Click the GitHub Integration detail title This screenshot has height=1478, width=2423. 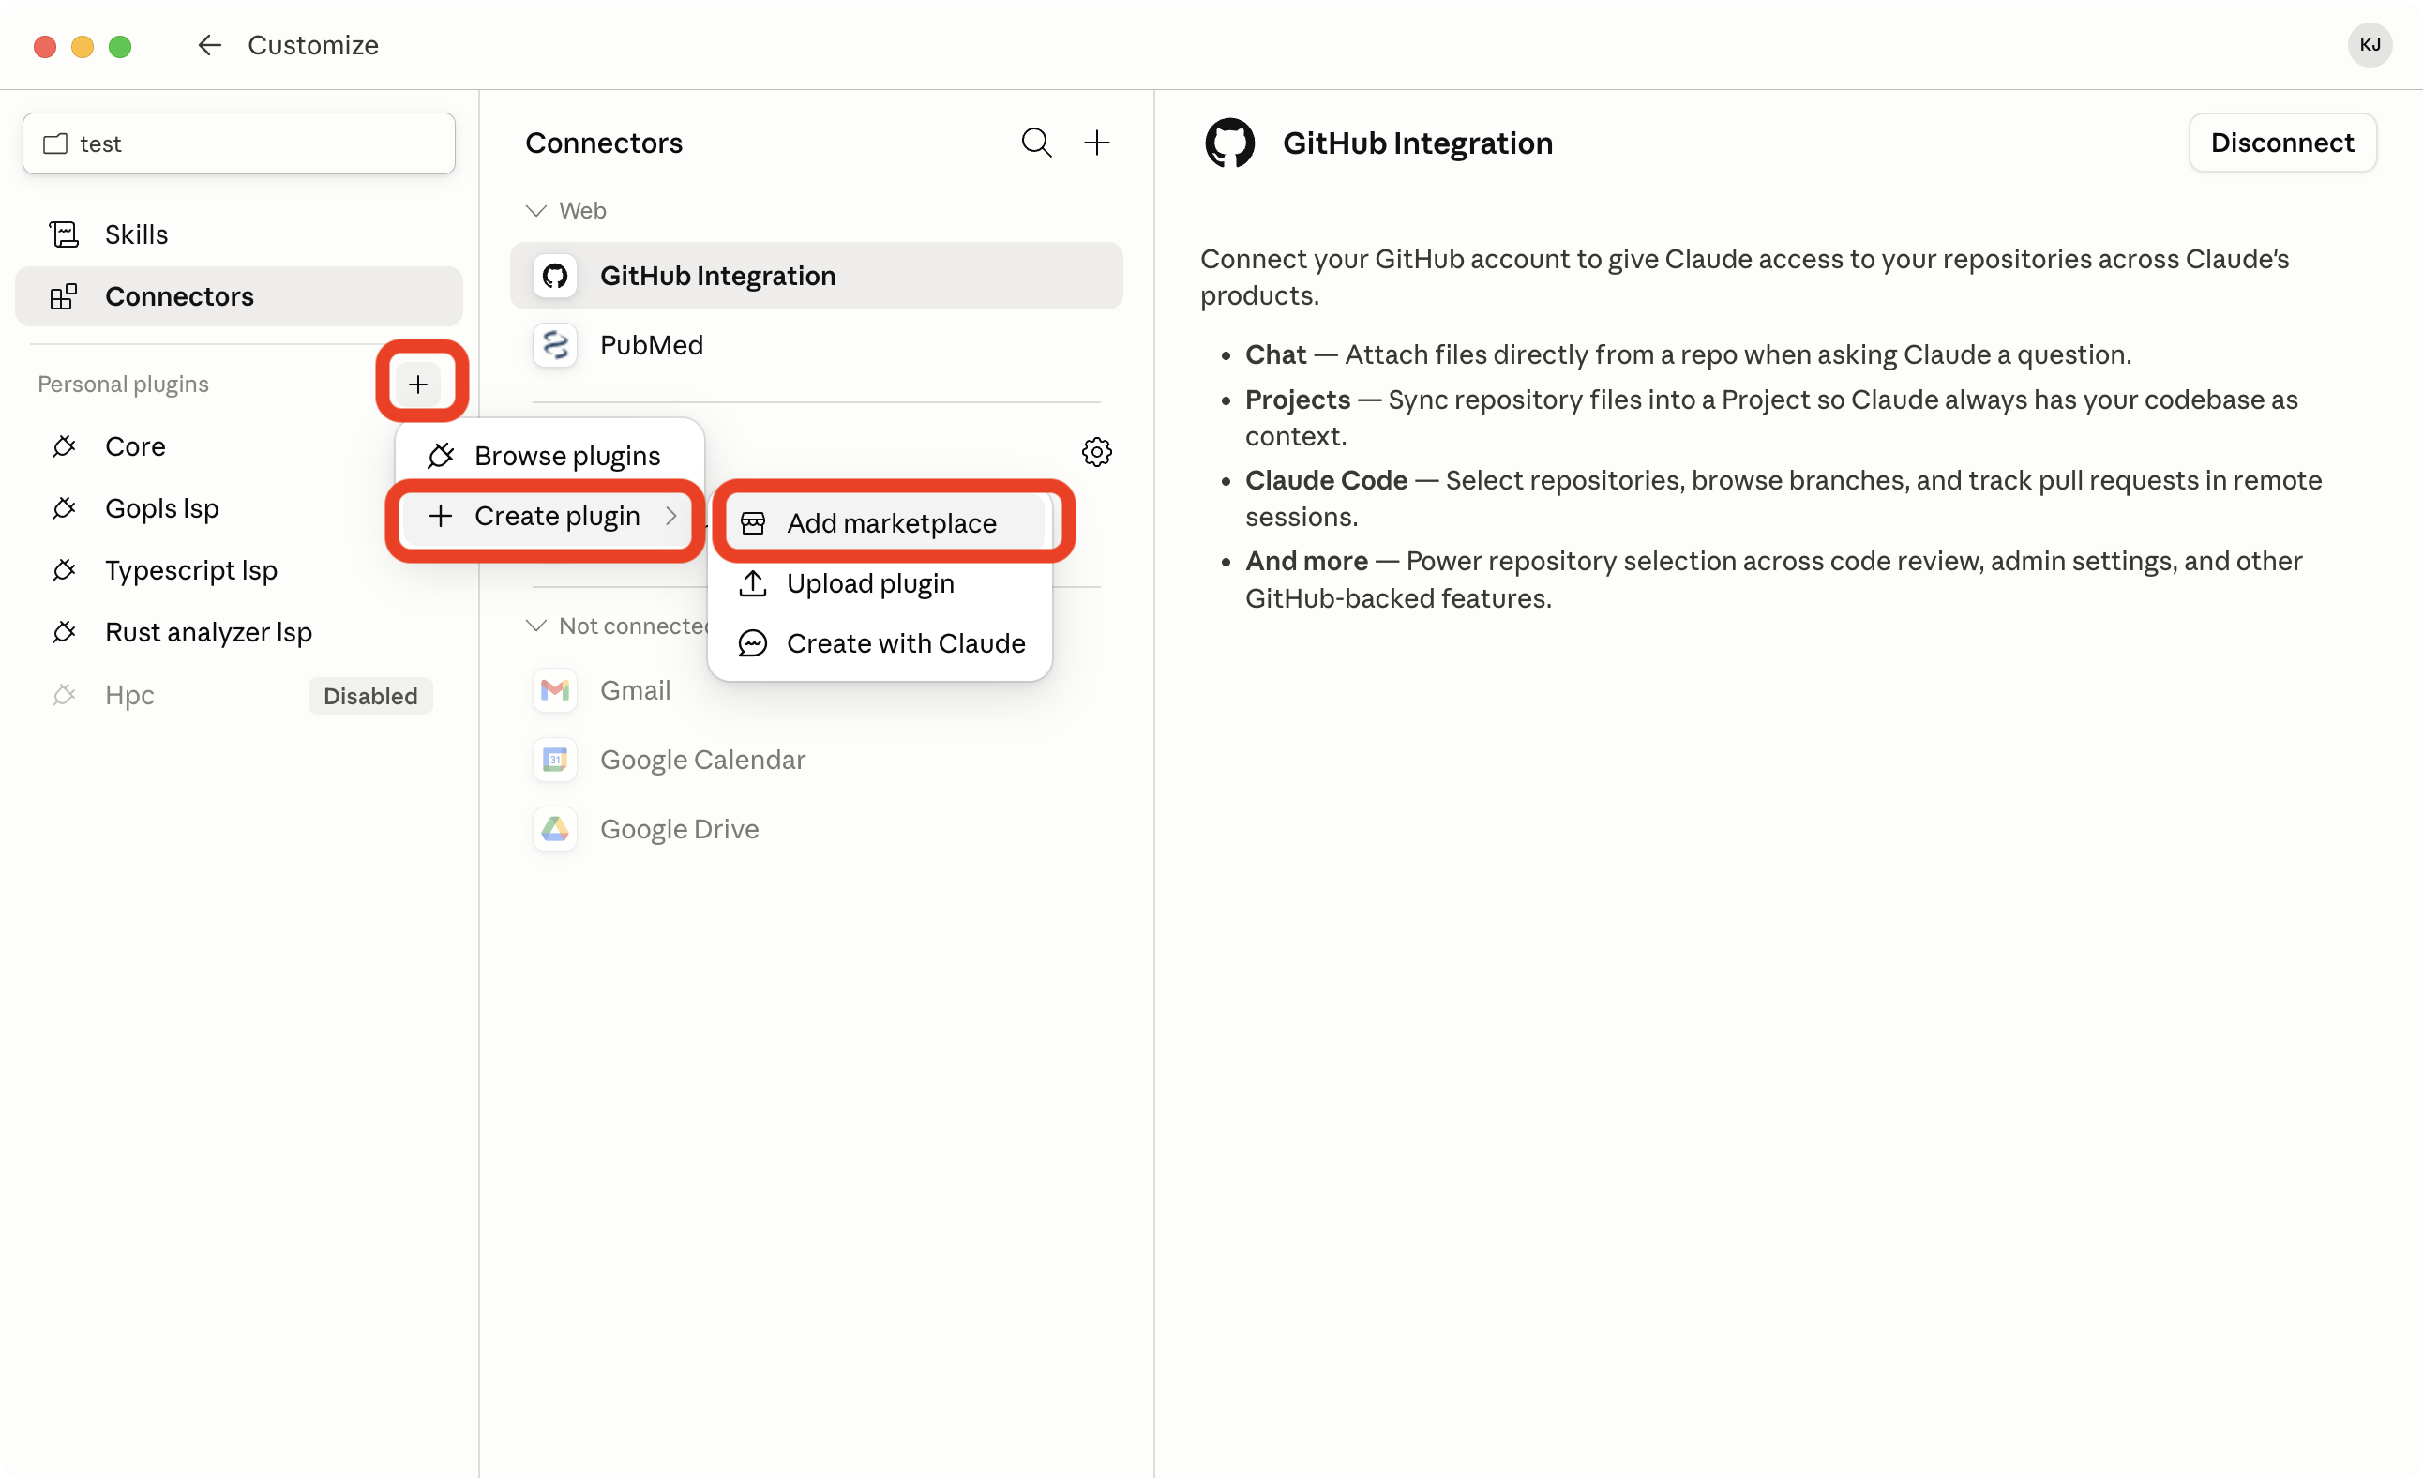[1417, 143]
